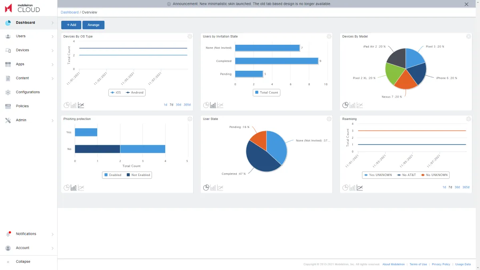Viewport: 480px width, 270px height.
Task: Click the MobileIron Cloud logo
Action: (x=23, y=8)
